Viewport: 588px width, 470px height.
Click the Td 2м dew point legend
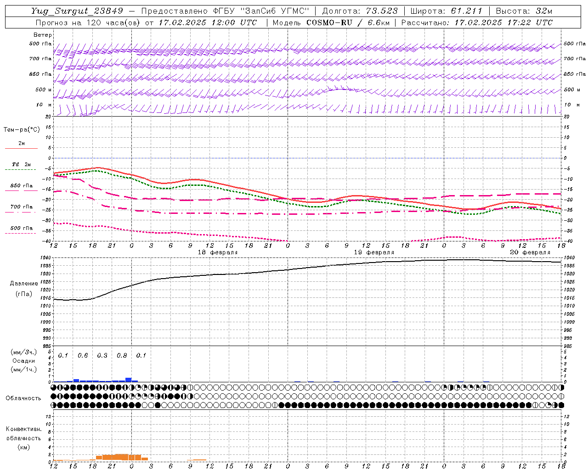[x=21, y=164]
